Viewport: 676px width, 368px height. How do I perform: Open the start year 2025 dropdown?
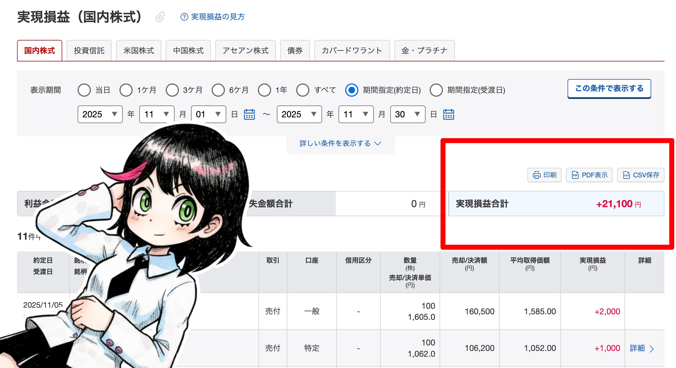click(x=100, y=114)
